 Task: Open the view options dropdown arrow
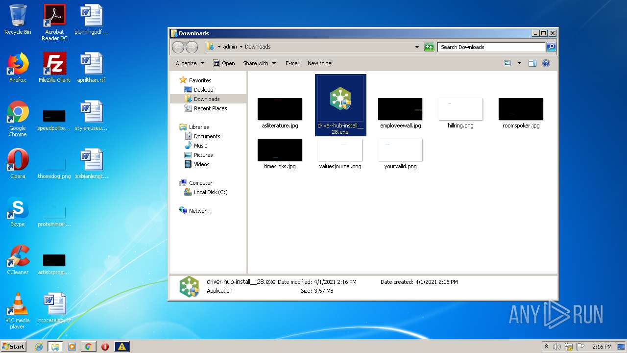pos(519,63)
